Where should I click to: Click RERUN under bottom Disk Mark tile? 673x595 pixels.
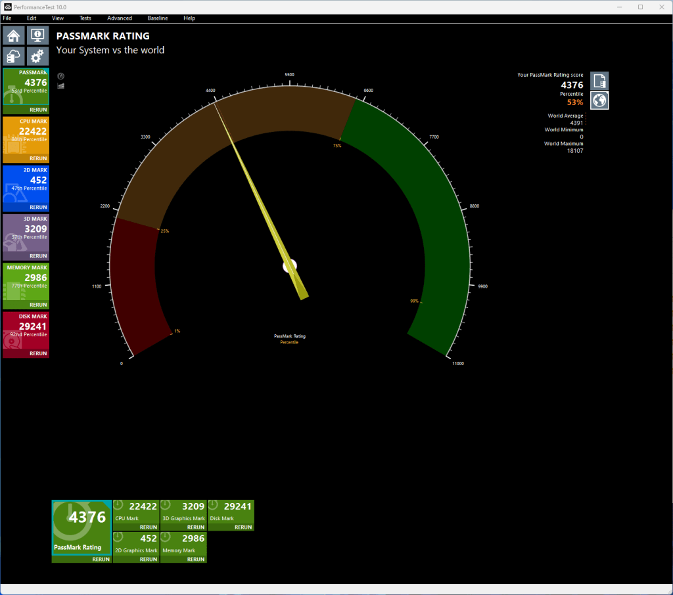coord(243,527)
